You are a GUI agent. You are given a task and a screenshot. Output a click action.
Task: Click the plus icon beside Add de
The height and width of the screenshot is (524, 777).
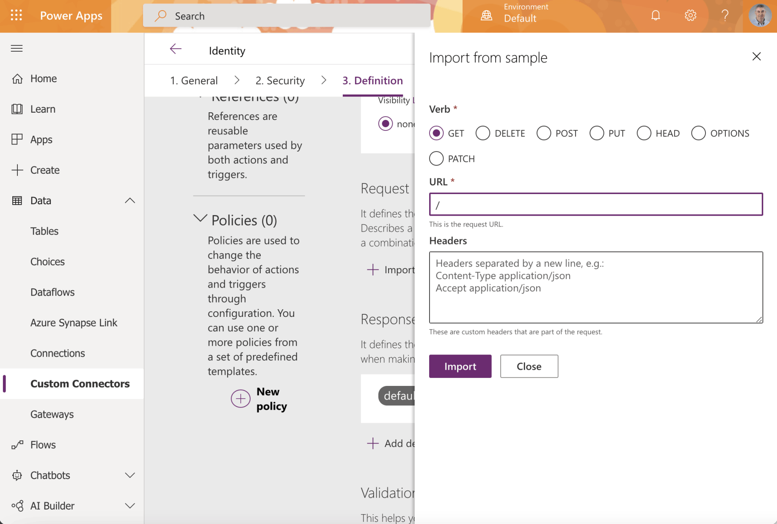(x=373, y=444)
